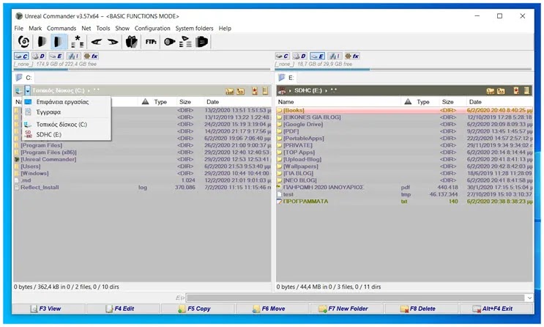The height and width of the screenshot is (327, 544).
Task: Select drive E button in right panel
Action: (x=317, y=56)
